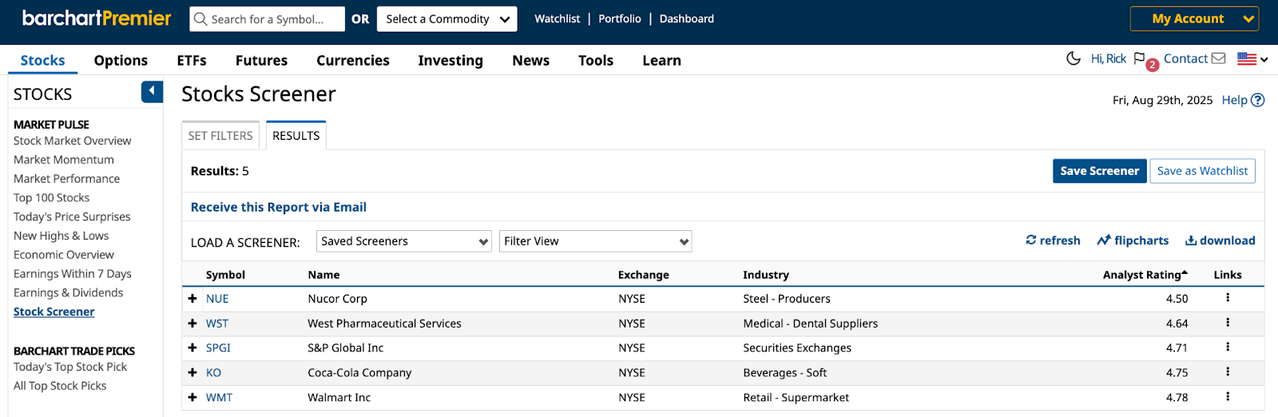
Task: Go to Portfolio in top bar
Action: coord(620,19)
